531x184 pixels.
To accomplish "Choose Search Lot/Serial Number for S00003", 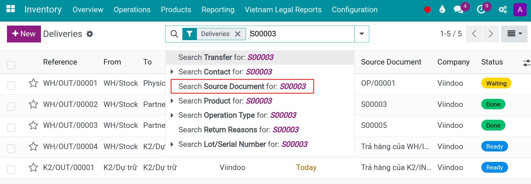I will click(260, 144).
